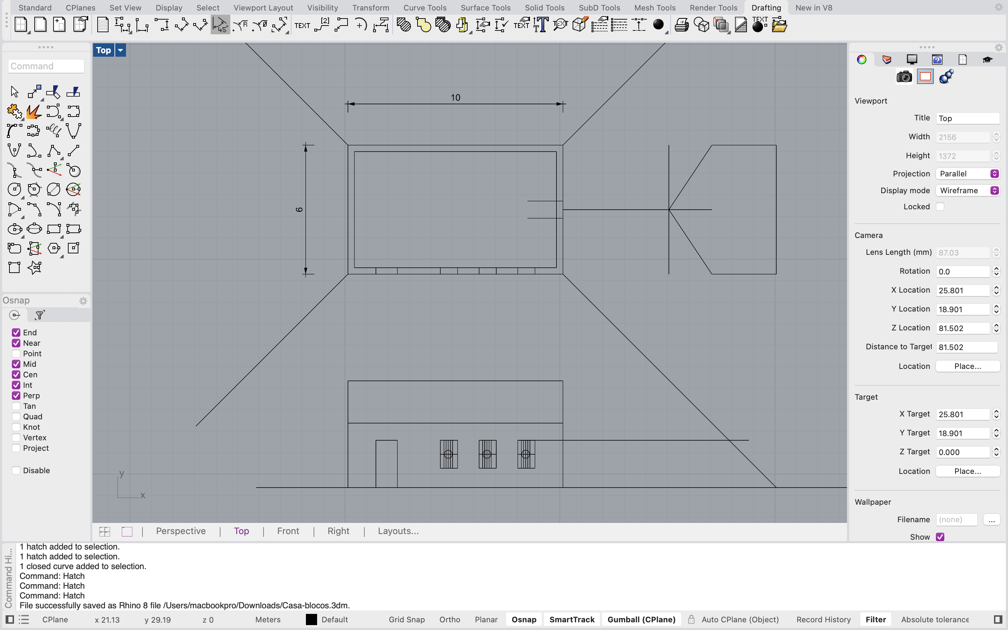
Task: Enable the Tan osnap checkbox
Action: click(x=16, y=406)
